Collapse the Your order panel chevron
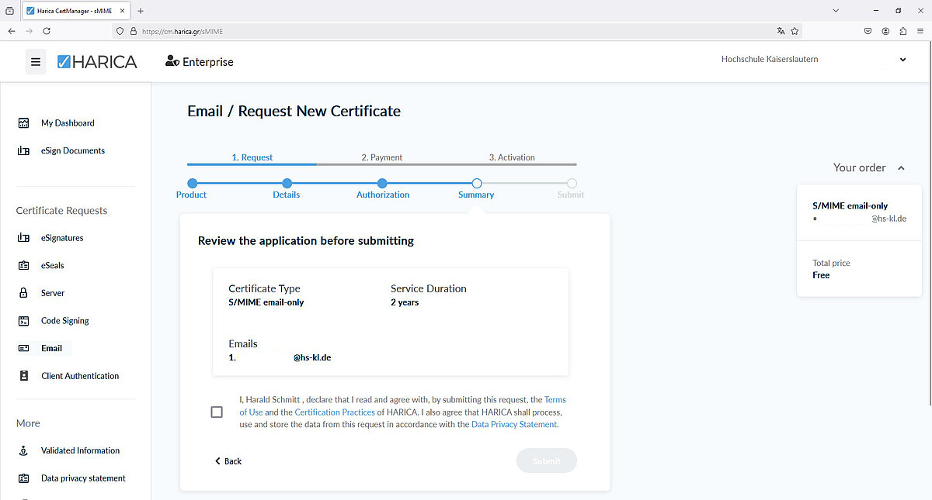 coord(901,167)
